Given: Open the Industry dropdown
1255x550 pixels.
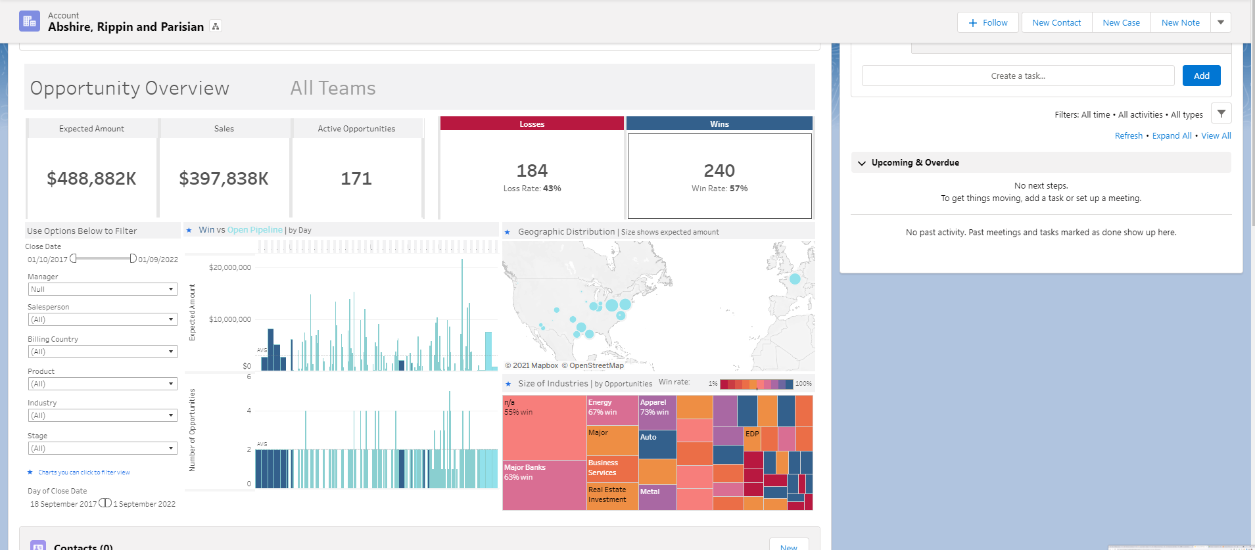Looking at the screenshot, I should coord(103,415).
